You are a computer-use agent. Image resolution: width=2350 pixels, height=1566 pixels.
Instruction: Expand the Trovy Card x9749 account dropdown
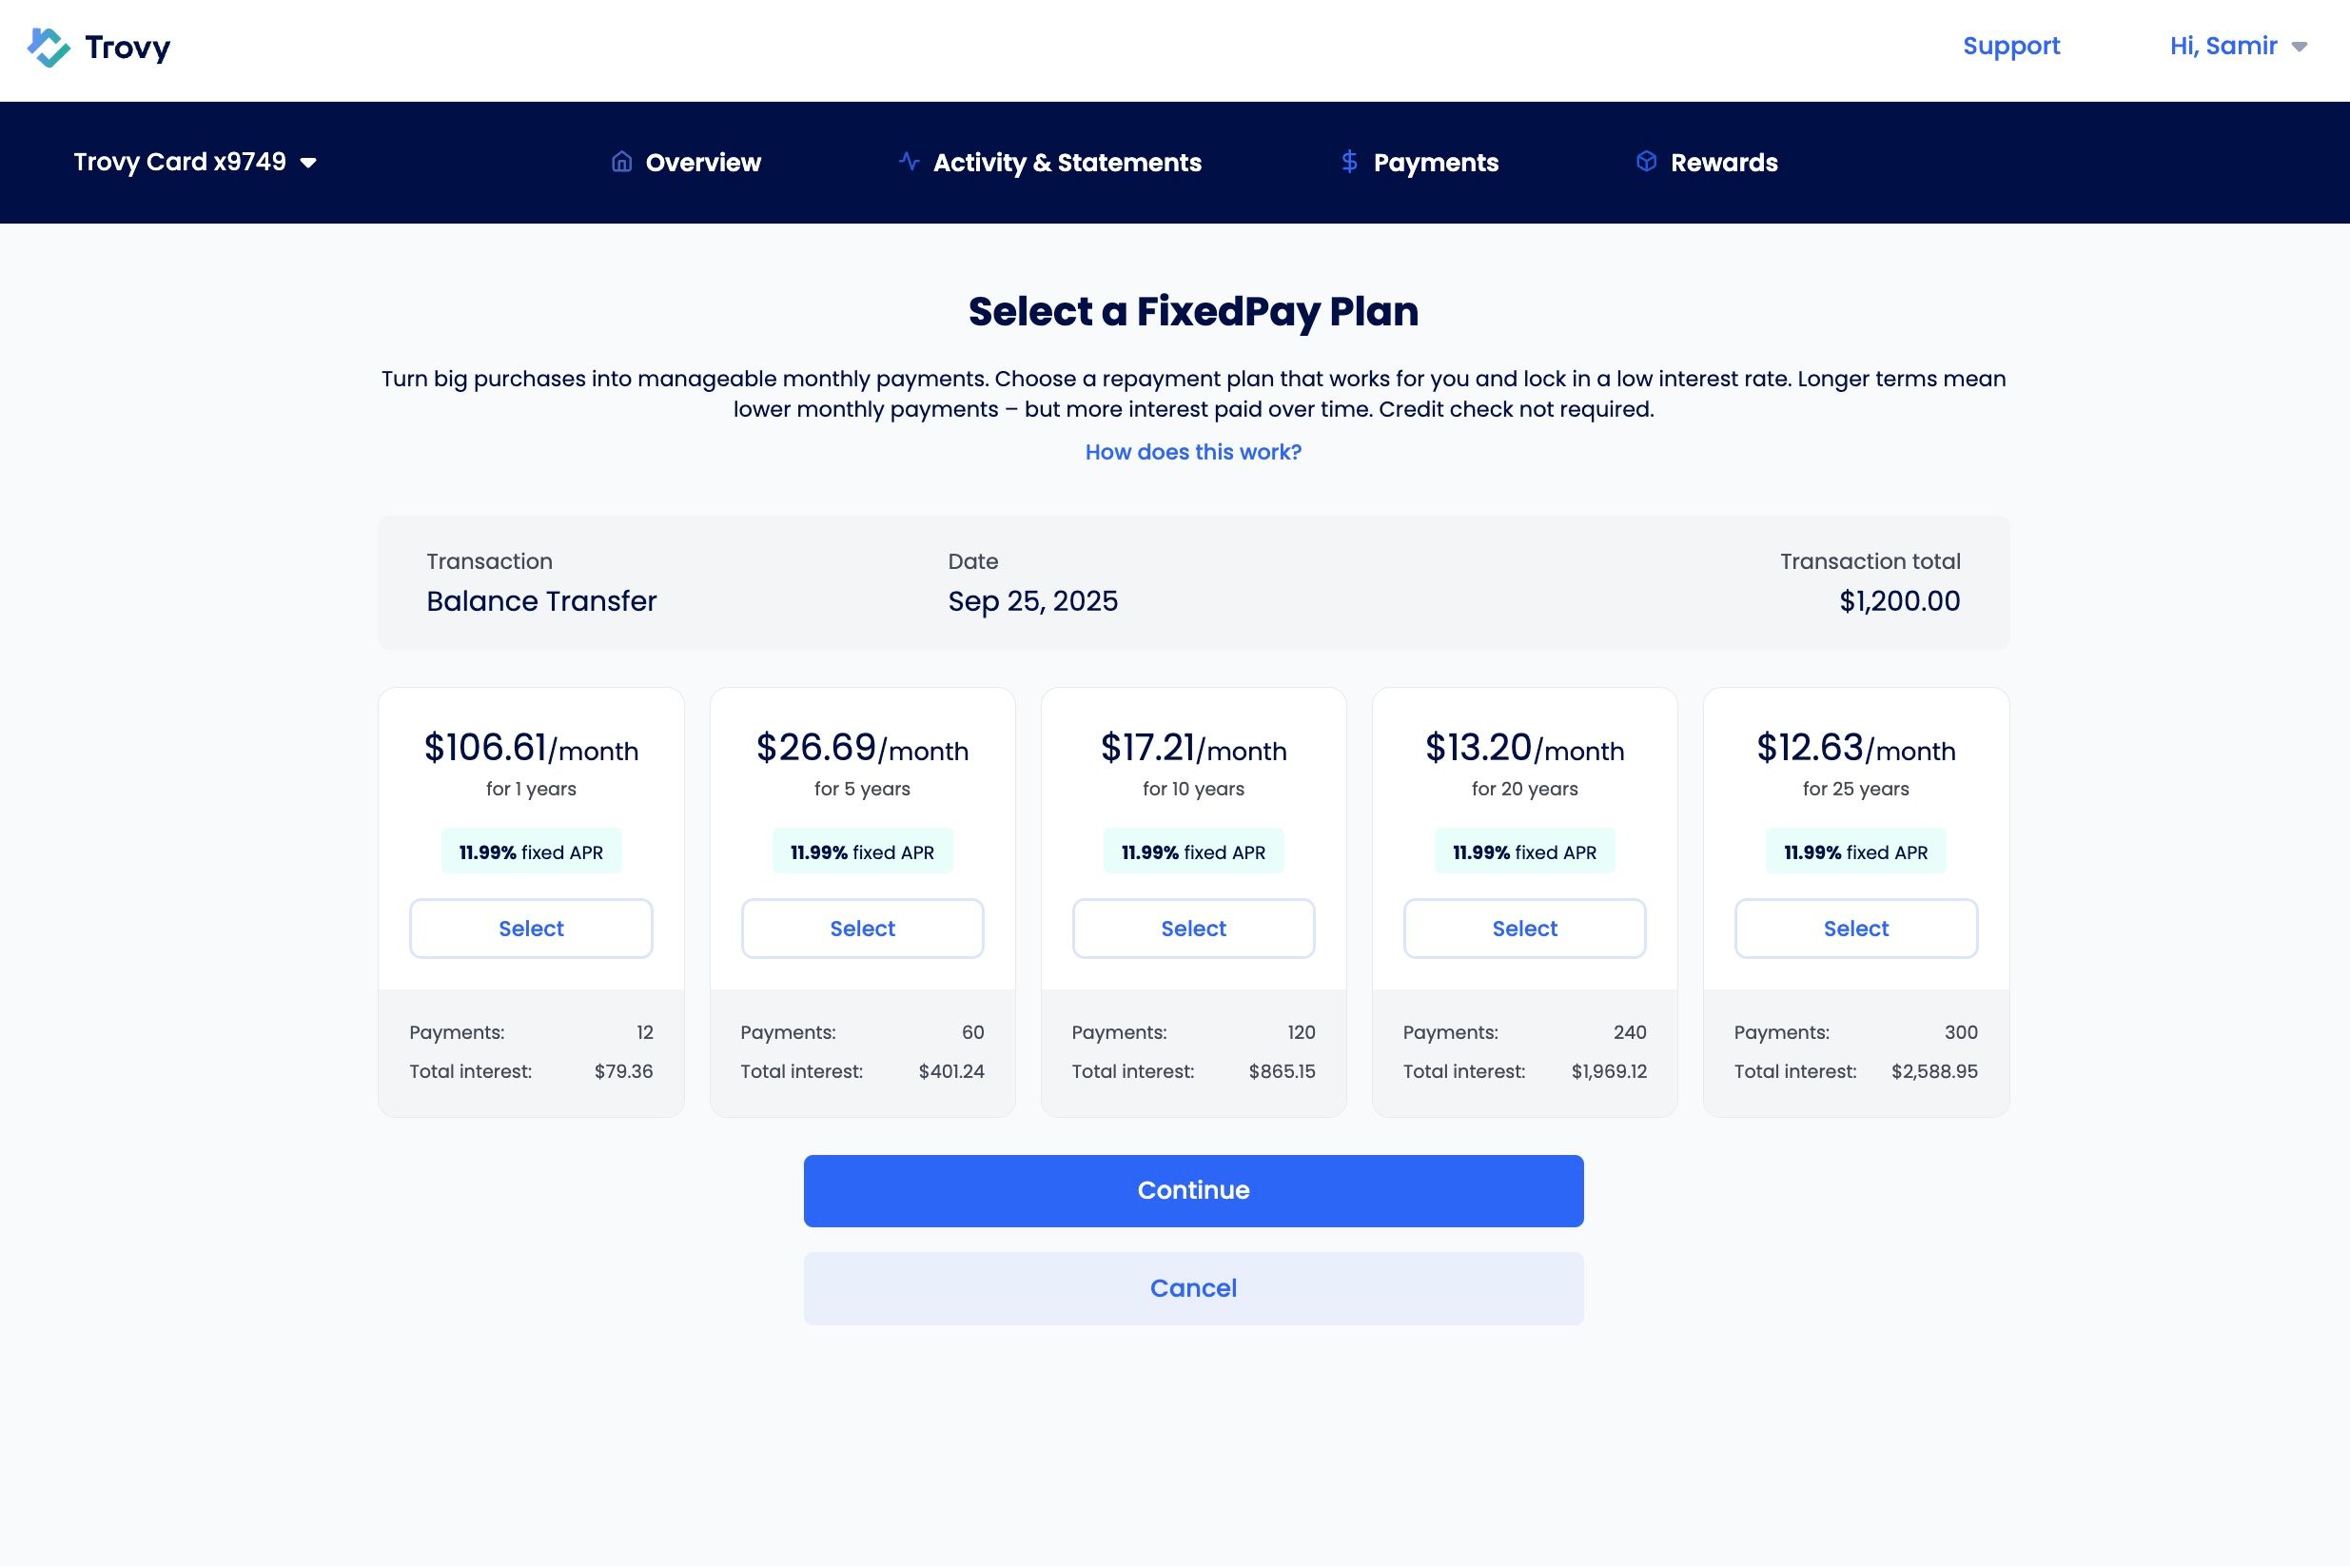coord(196,162)
